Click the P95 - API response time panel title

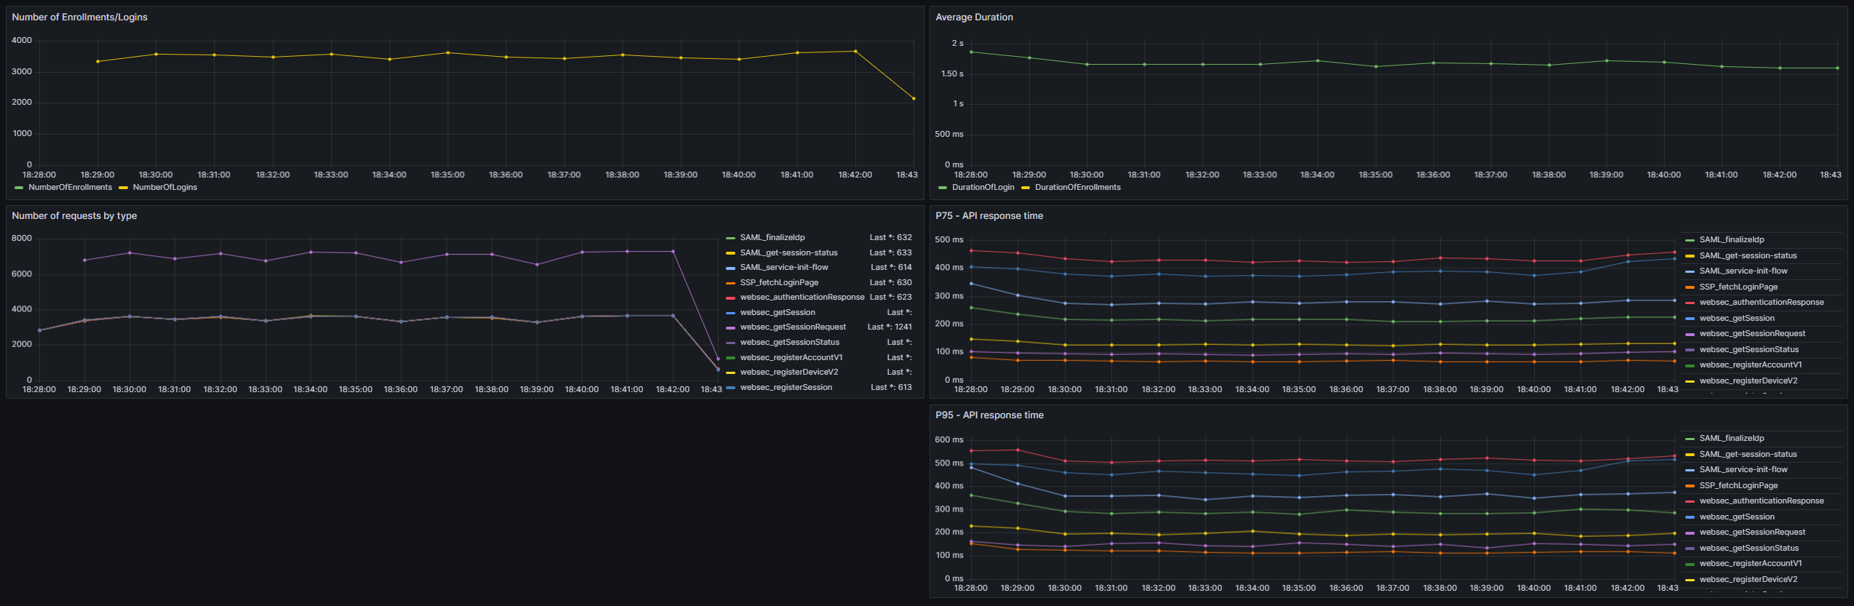(x=988, y=415)
